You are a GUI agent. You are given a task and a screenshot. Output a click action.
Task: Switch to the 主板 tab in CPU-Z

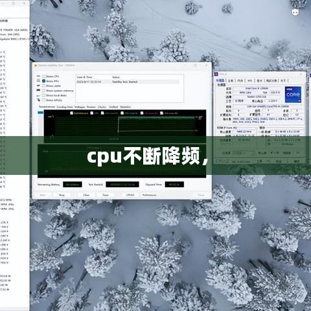pos(231,80)
